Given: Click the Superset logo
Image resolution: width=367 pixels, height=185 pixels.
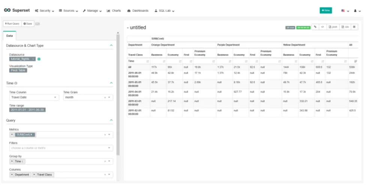Looking at the screenshot, I should point(17,10).
